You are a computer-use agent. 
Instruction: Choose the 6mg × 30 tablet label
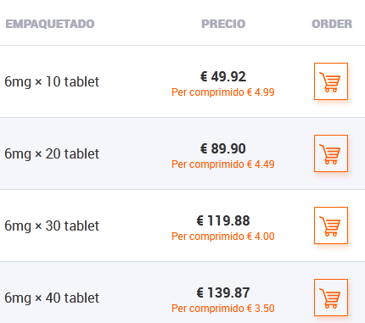point(52,226)
